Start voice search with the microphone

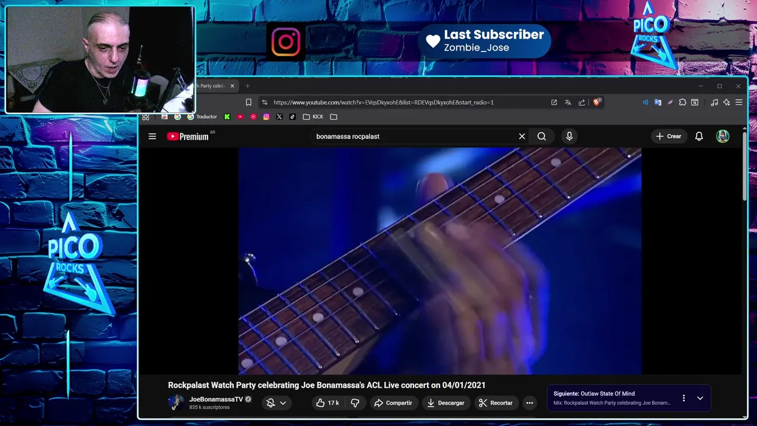(x=569, y=136)
